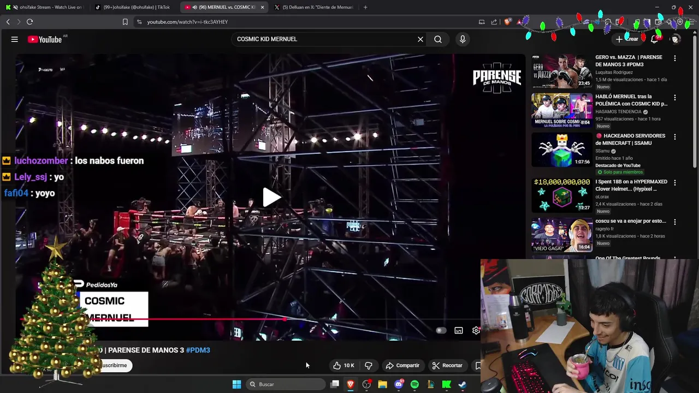Open League of Legends taskbar icon
This screenshot has width=699, height=393.
[x=430, y=384]
